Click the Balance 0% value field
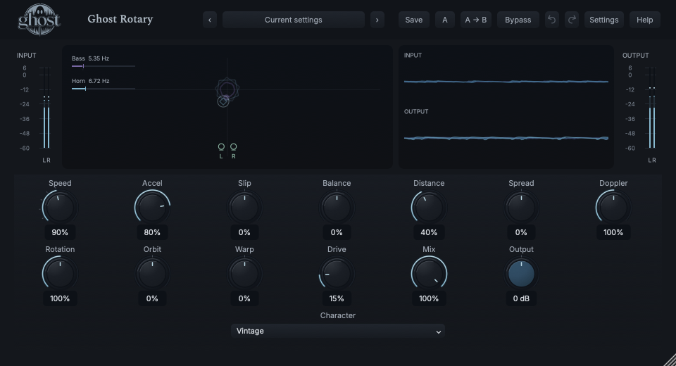Image resolution: width=676 pixels, height=366 pixels. pos(337,232)
